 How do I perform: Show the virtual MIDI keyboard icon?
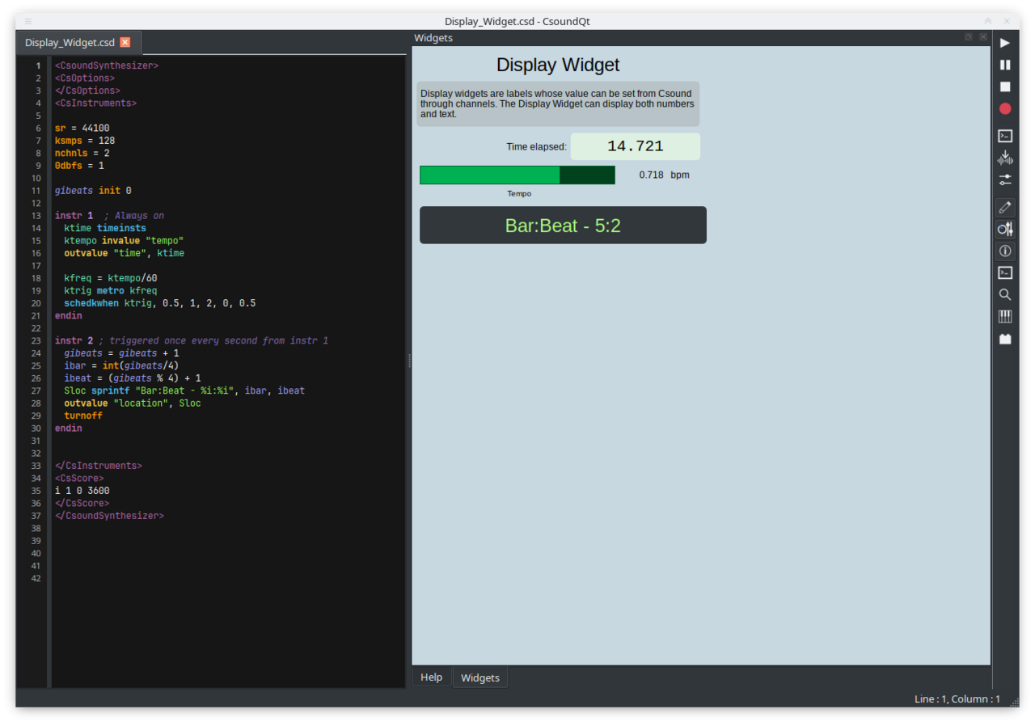[x=1005, y=317]
